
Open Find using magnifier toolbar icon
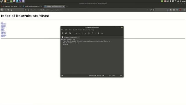(99, 33)
